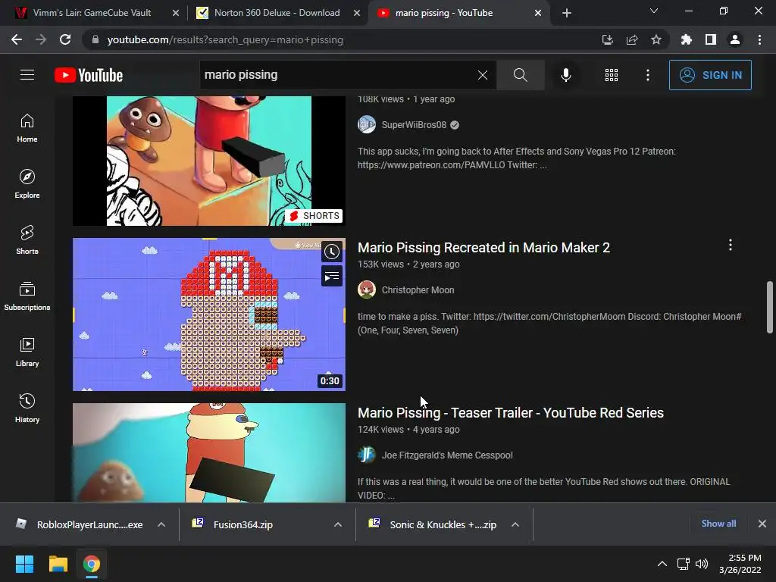Screen dimensions: 776x582
Task: Open History in the sidebar
Action: click(27, 408)
